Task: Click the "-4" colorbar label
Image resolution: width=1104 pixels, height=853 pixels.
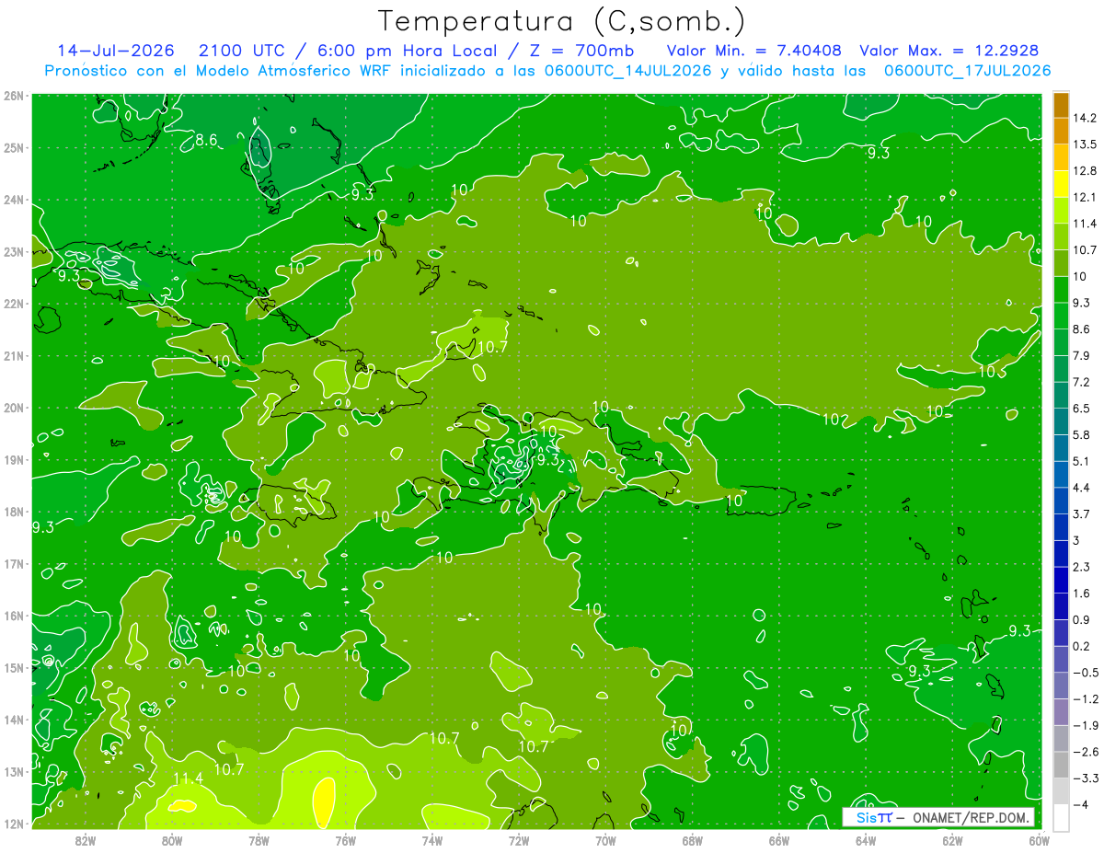Action: (x=1080, y=804)
